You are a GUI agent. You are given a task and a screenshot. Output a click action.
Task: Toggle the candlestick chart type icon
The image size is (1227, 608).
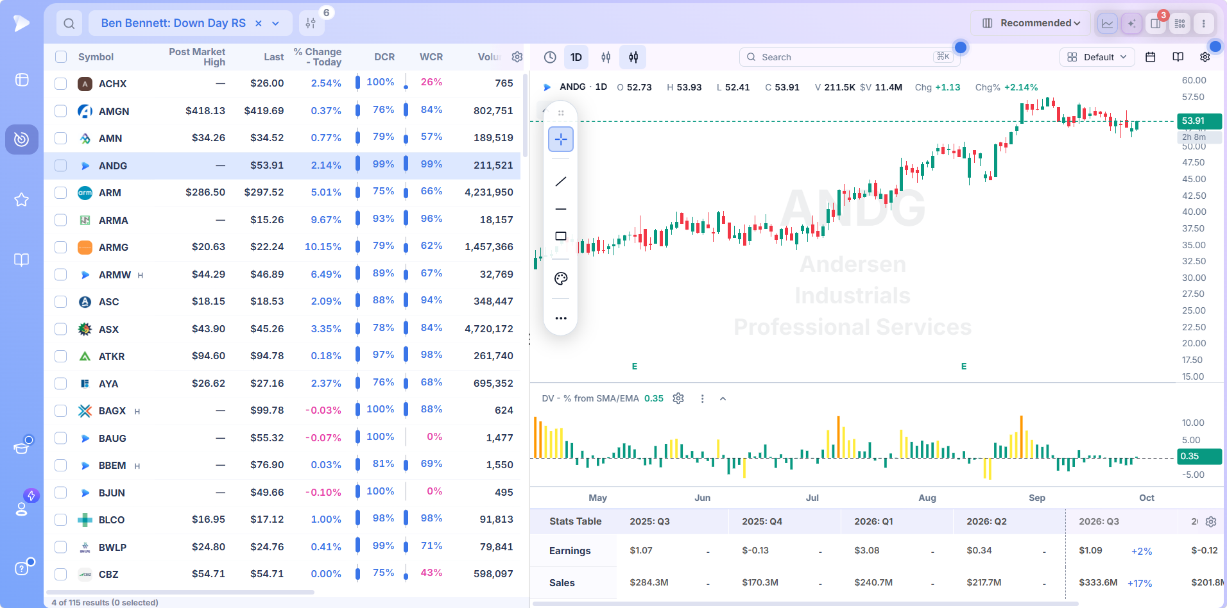click(x=633, y=57)
